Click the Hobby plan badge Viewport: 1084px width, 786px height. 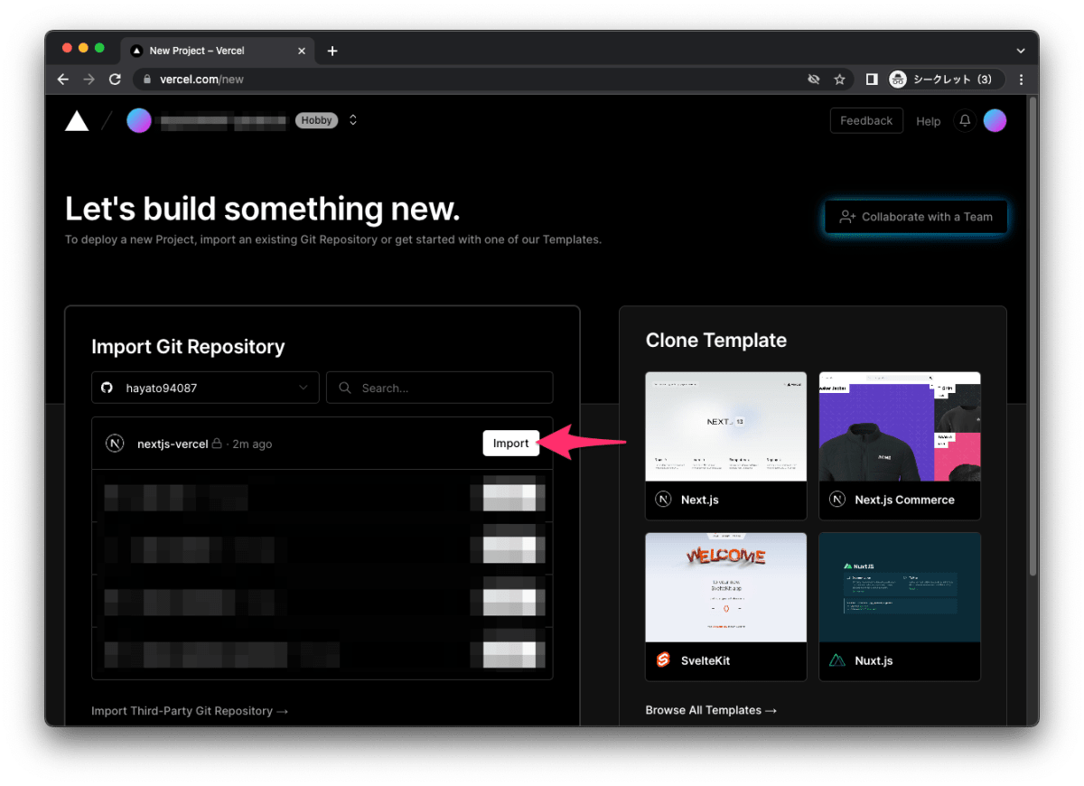(317, 120)
